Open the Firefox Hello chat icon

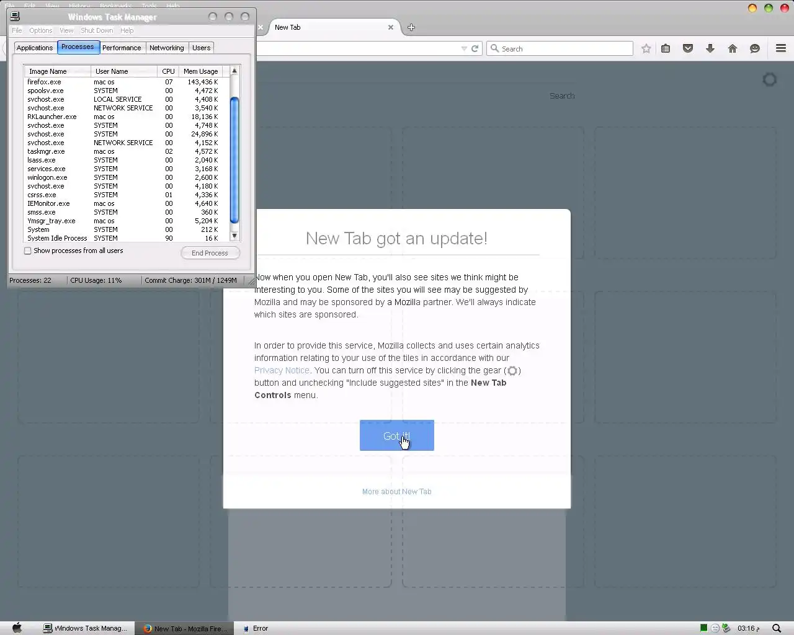(x=755, y=48)
